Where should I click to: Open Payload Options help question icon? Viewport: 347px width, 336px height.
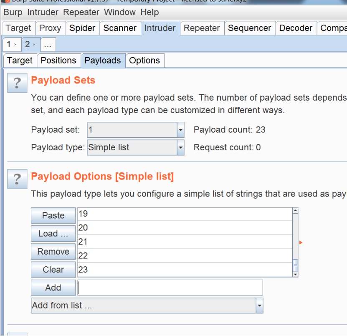(x=17, y=179)
